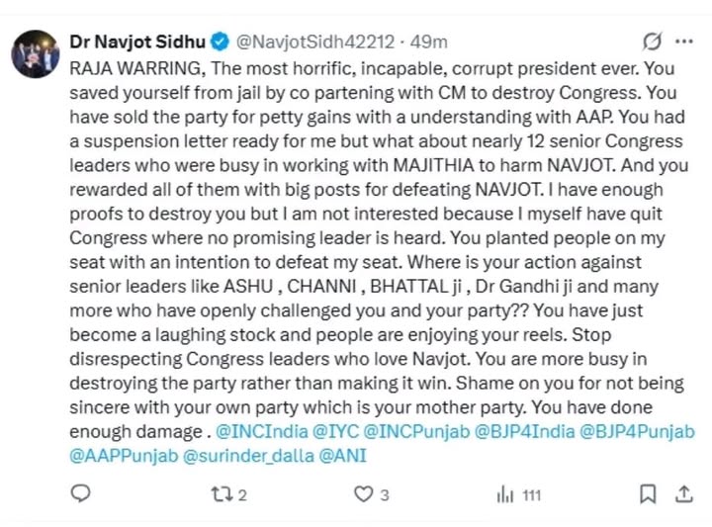Open Dr Navjot Sidhu's profile picture

tap(36, 53)
